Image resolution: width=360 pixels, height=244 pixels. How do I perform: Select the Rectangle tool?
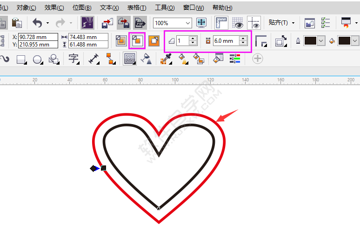click(21, 59)
